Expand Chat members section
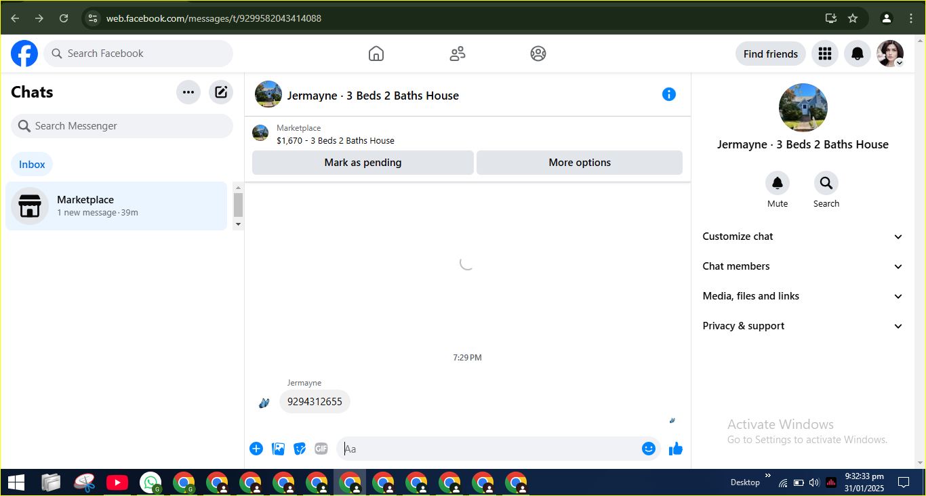 803,266
